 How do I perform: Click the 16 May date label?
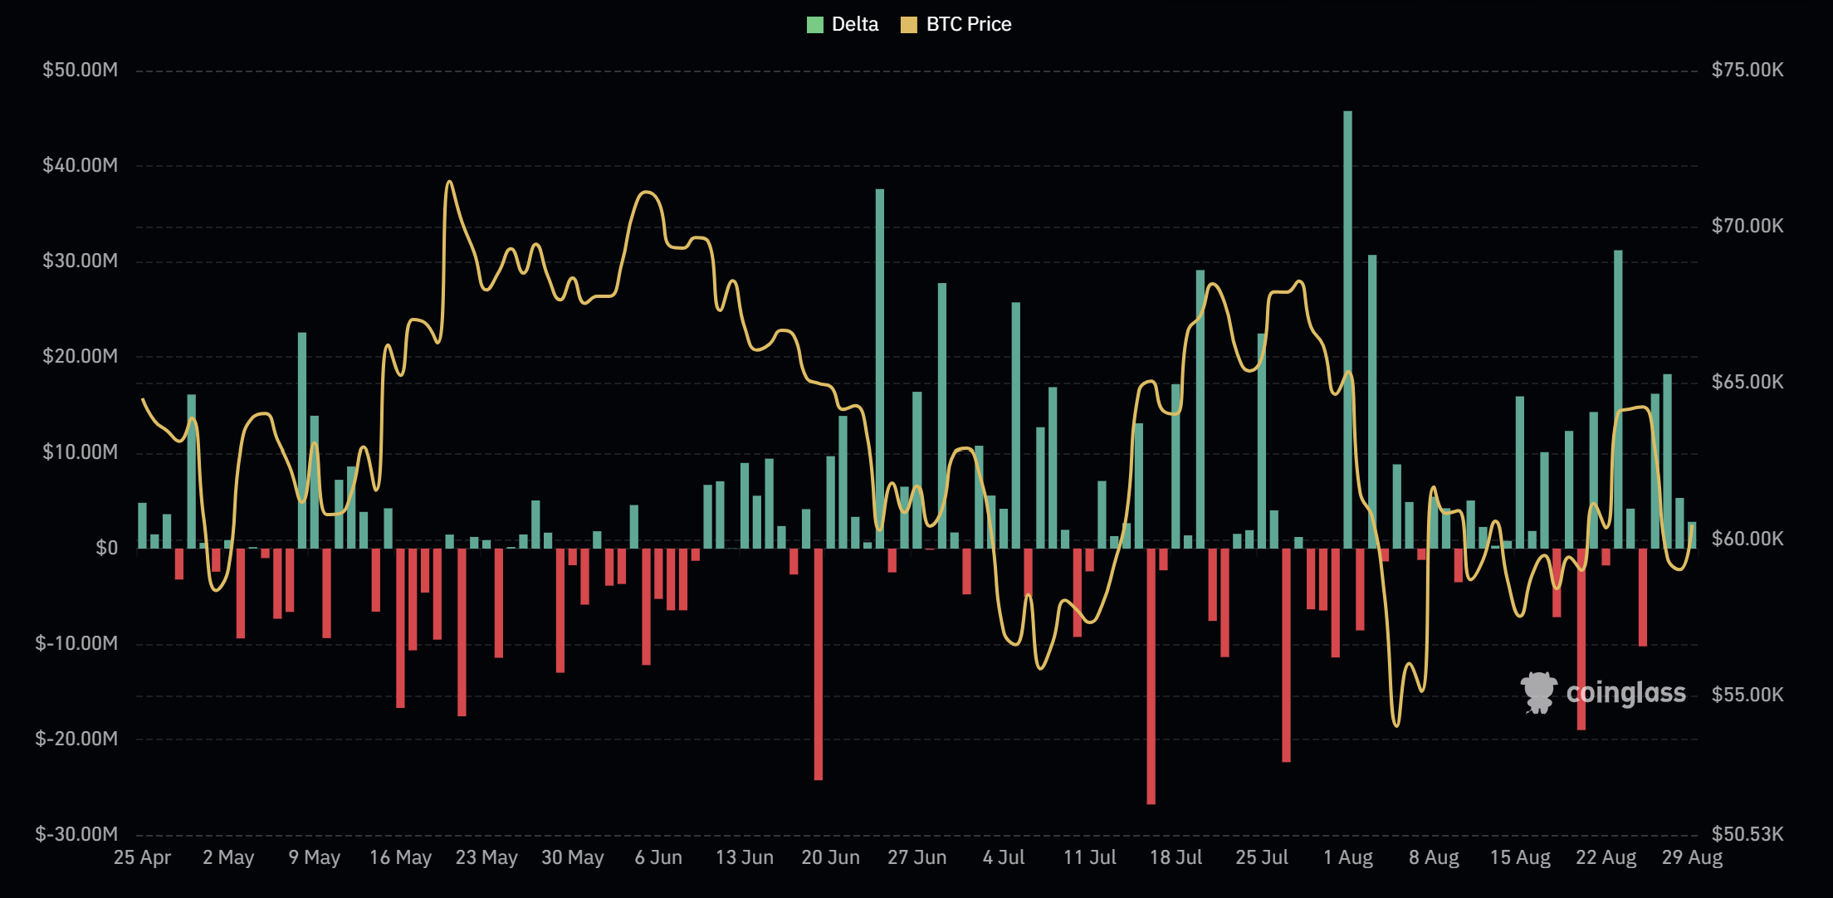400,857
